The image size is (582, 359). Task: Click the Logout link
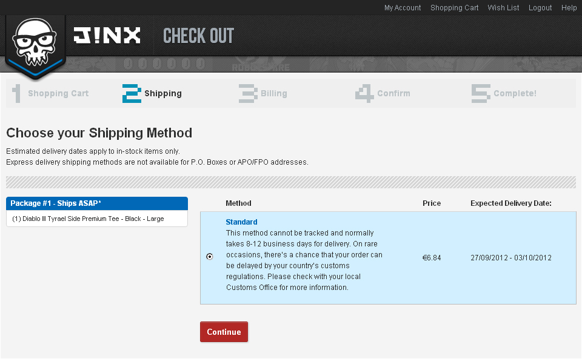(x=540, y=8)
